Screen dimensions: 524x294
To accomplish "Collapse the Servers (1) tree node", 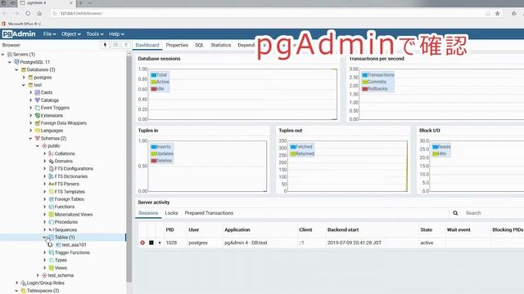I will click(x=3, y=55).
